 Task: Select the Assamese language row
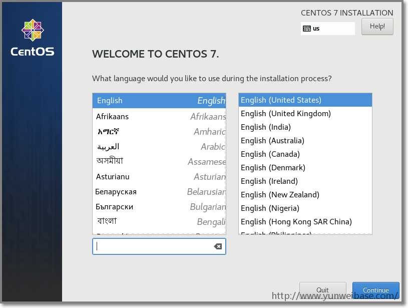point(159,161)
